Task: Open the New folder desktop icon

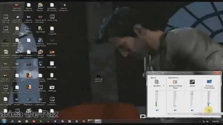Action: click(40, 30)
